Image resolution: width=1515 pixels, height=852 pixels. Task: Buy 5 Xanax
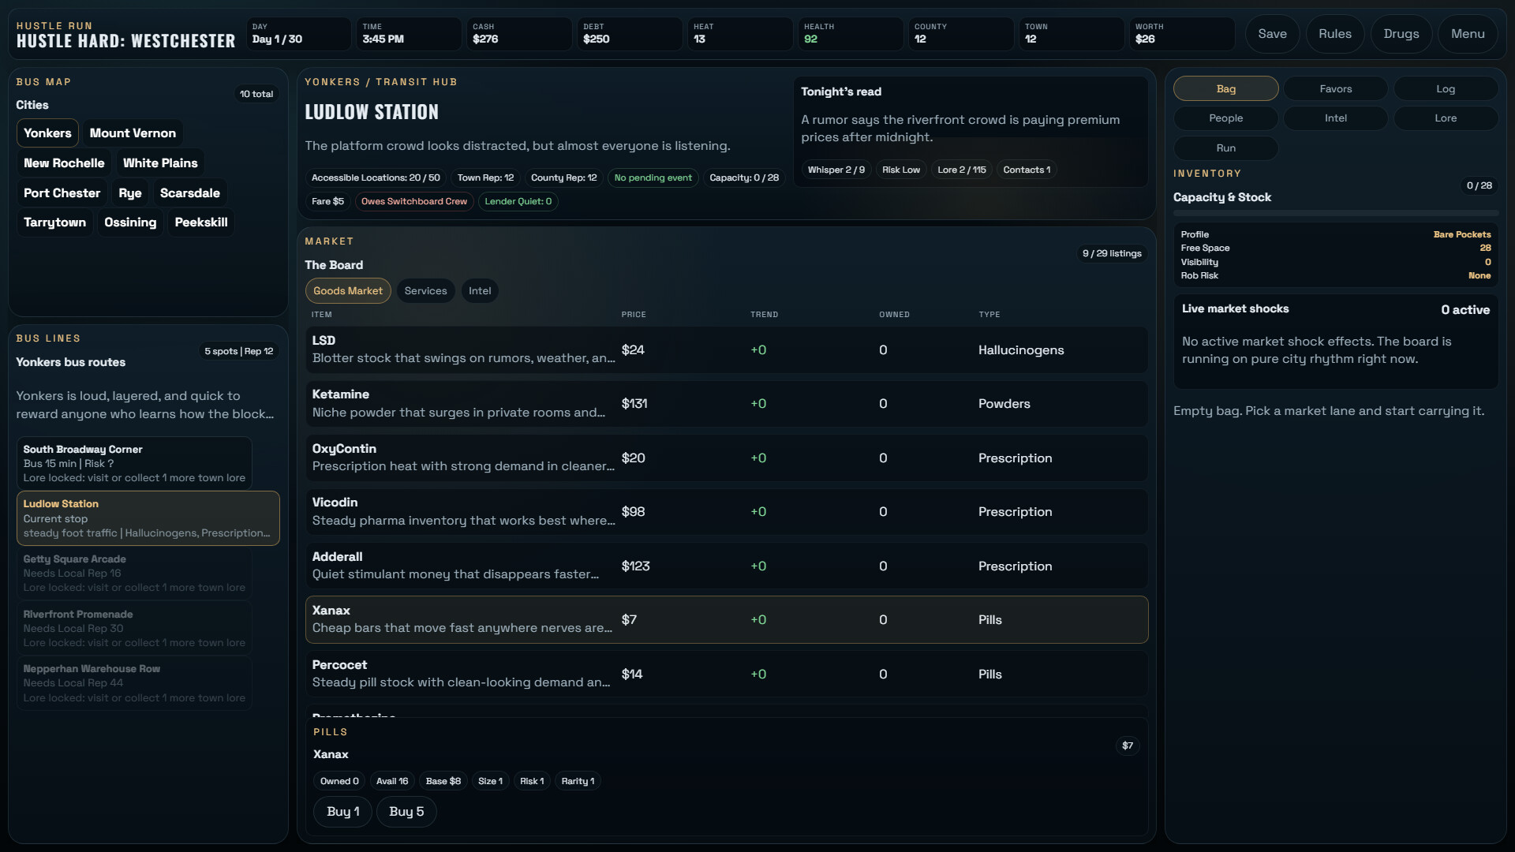coord(406,812)
